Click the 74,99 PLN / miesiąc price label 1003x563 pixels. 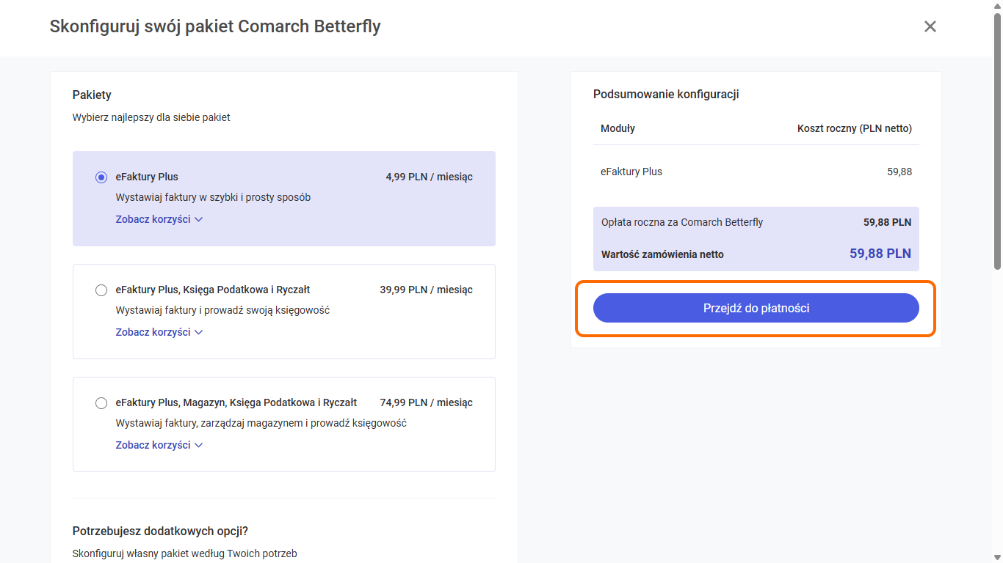pos(426,402)
